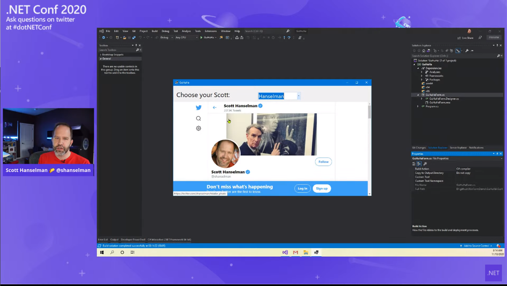Expand the Bootstrap Snippets toolbox group
Viewport: 507px width, 286px height.
coord(101,55)
